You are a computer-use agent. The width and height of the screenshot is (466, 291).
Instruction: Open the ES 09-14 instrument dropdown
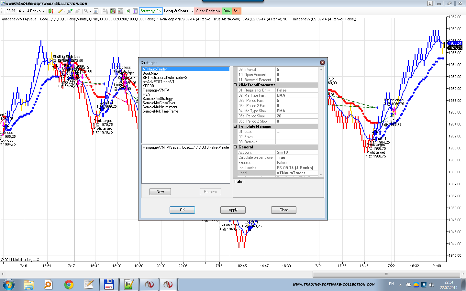click(15, 11)
